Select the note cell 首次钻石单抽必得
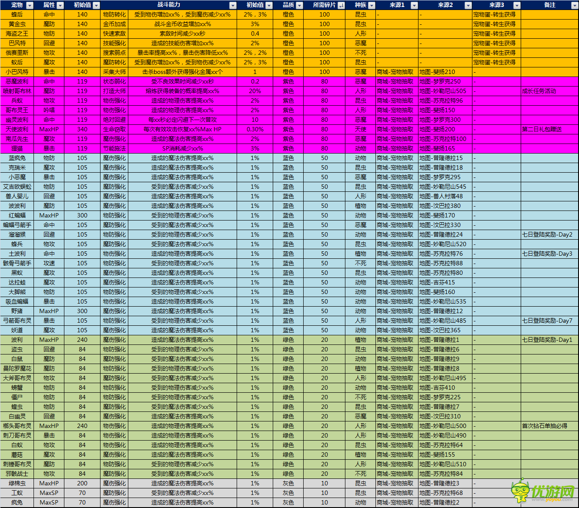 point(550,426)
